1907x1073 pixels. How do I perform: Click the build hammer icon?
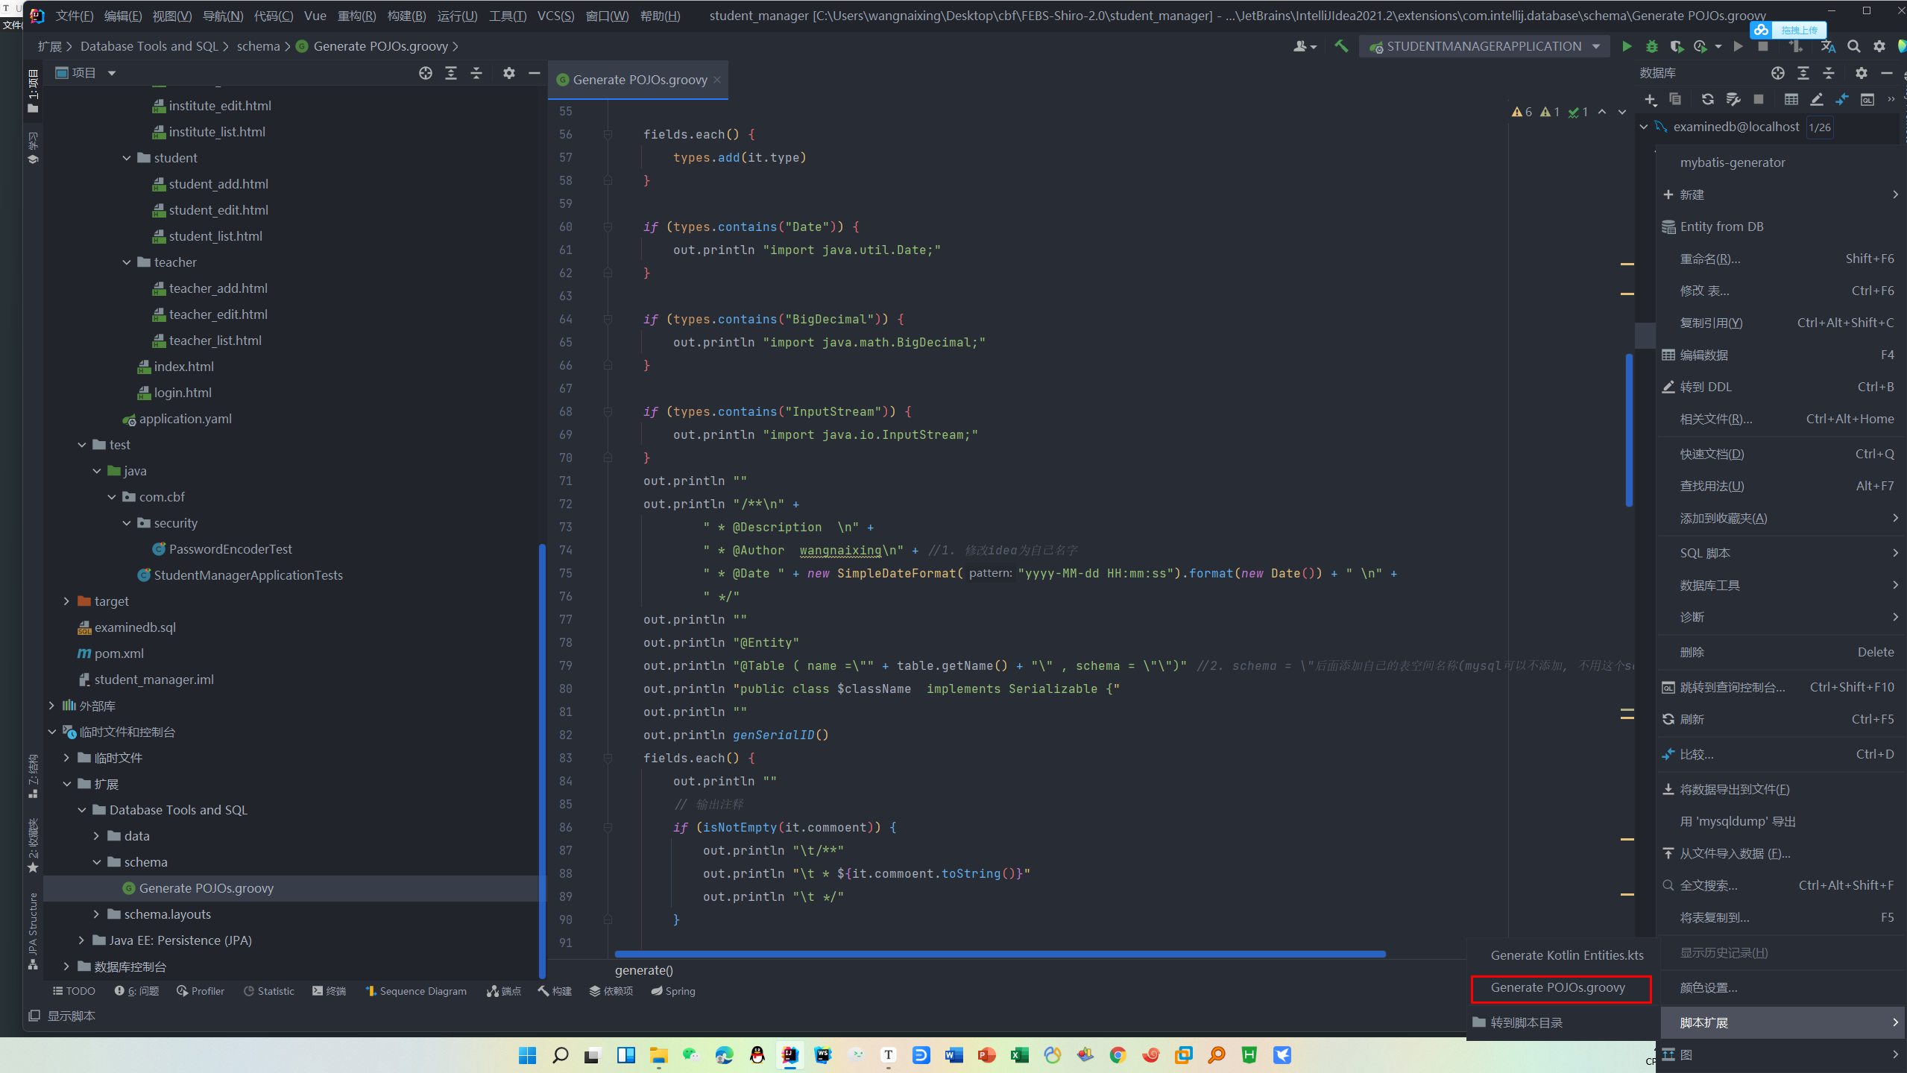(x=1341, y=46)
